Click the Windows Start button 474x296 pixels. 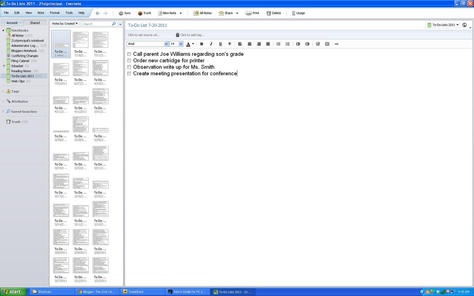(x=14, y=292)
